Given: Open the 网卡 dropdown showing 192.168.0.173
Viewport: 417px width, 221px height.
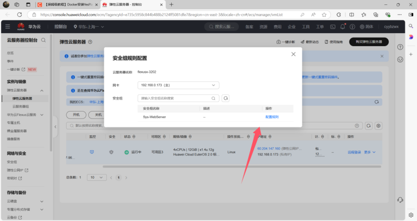Looking at the screenshot, I should [x=178, y=85].
